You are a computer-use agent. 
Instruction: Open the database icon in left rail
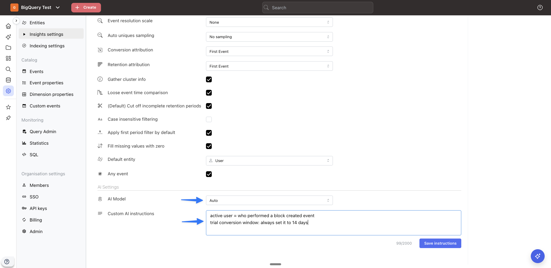(8, 80)
